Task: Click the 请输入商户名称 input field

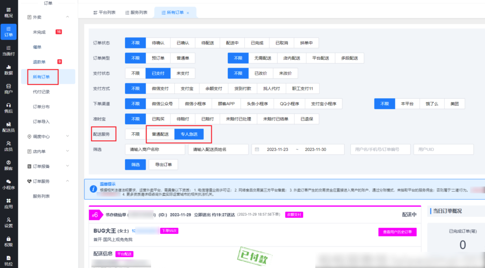Action: pos(155,149)
